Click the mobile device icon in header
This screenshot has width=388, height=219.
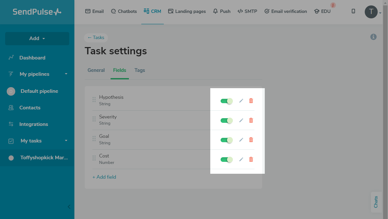pos(353,11)
